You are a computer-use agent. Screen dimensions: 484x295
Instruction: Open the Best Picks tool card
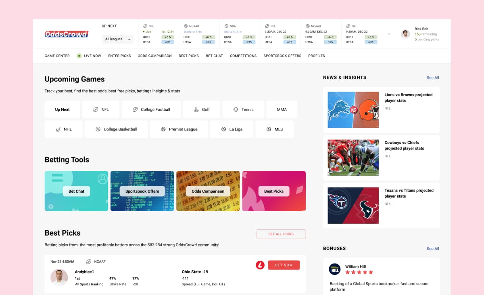click(274, 191)
